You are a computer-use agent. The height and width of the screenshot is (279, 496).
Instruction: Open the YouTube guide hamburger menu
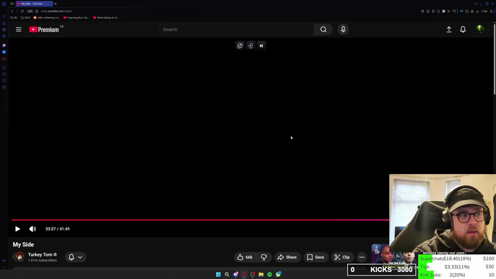click(19, 29)
